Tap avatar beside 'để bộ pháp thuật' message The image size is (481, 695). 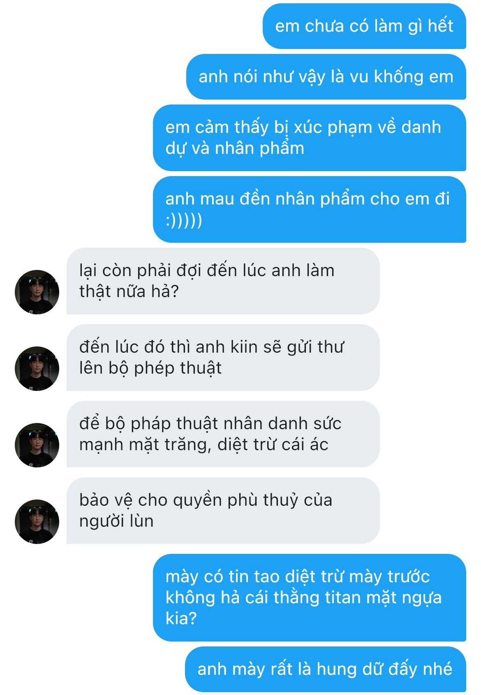tap(37, 445)
